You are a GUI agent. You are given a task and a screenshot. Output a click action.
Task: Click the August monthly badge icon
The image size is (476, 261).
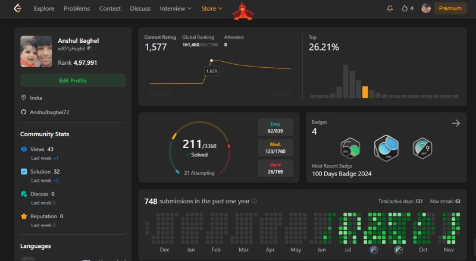(x=374, y=250)
